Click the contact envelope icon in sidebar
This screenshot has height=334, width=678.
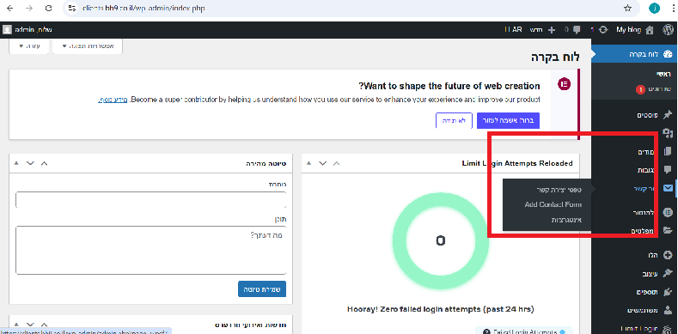coord(668,188)
